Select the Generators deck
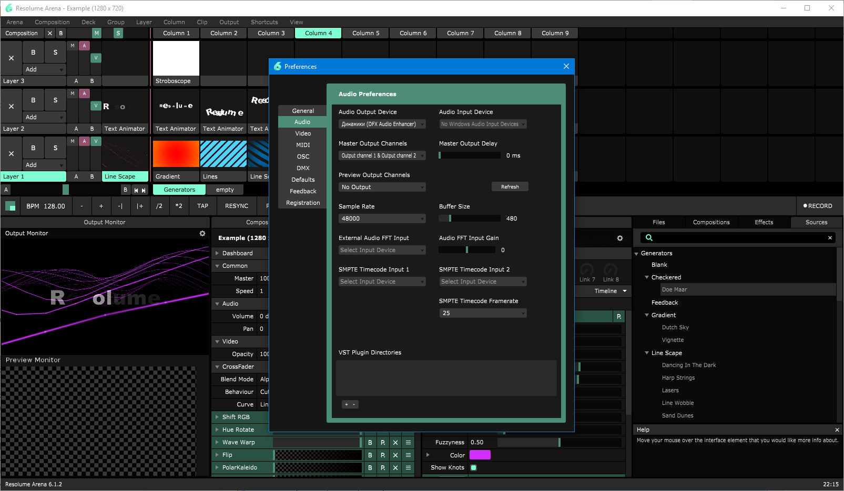Image resolution: width=844 pixels, height=491 pixels. [x=179, y=190]
